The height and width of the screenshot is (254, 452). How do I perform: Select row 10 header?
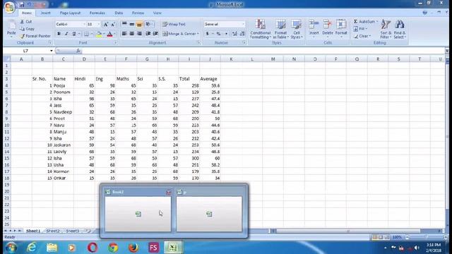[6, 126]
